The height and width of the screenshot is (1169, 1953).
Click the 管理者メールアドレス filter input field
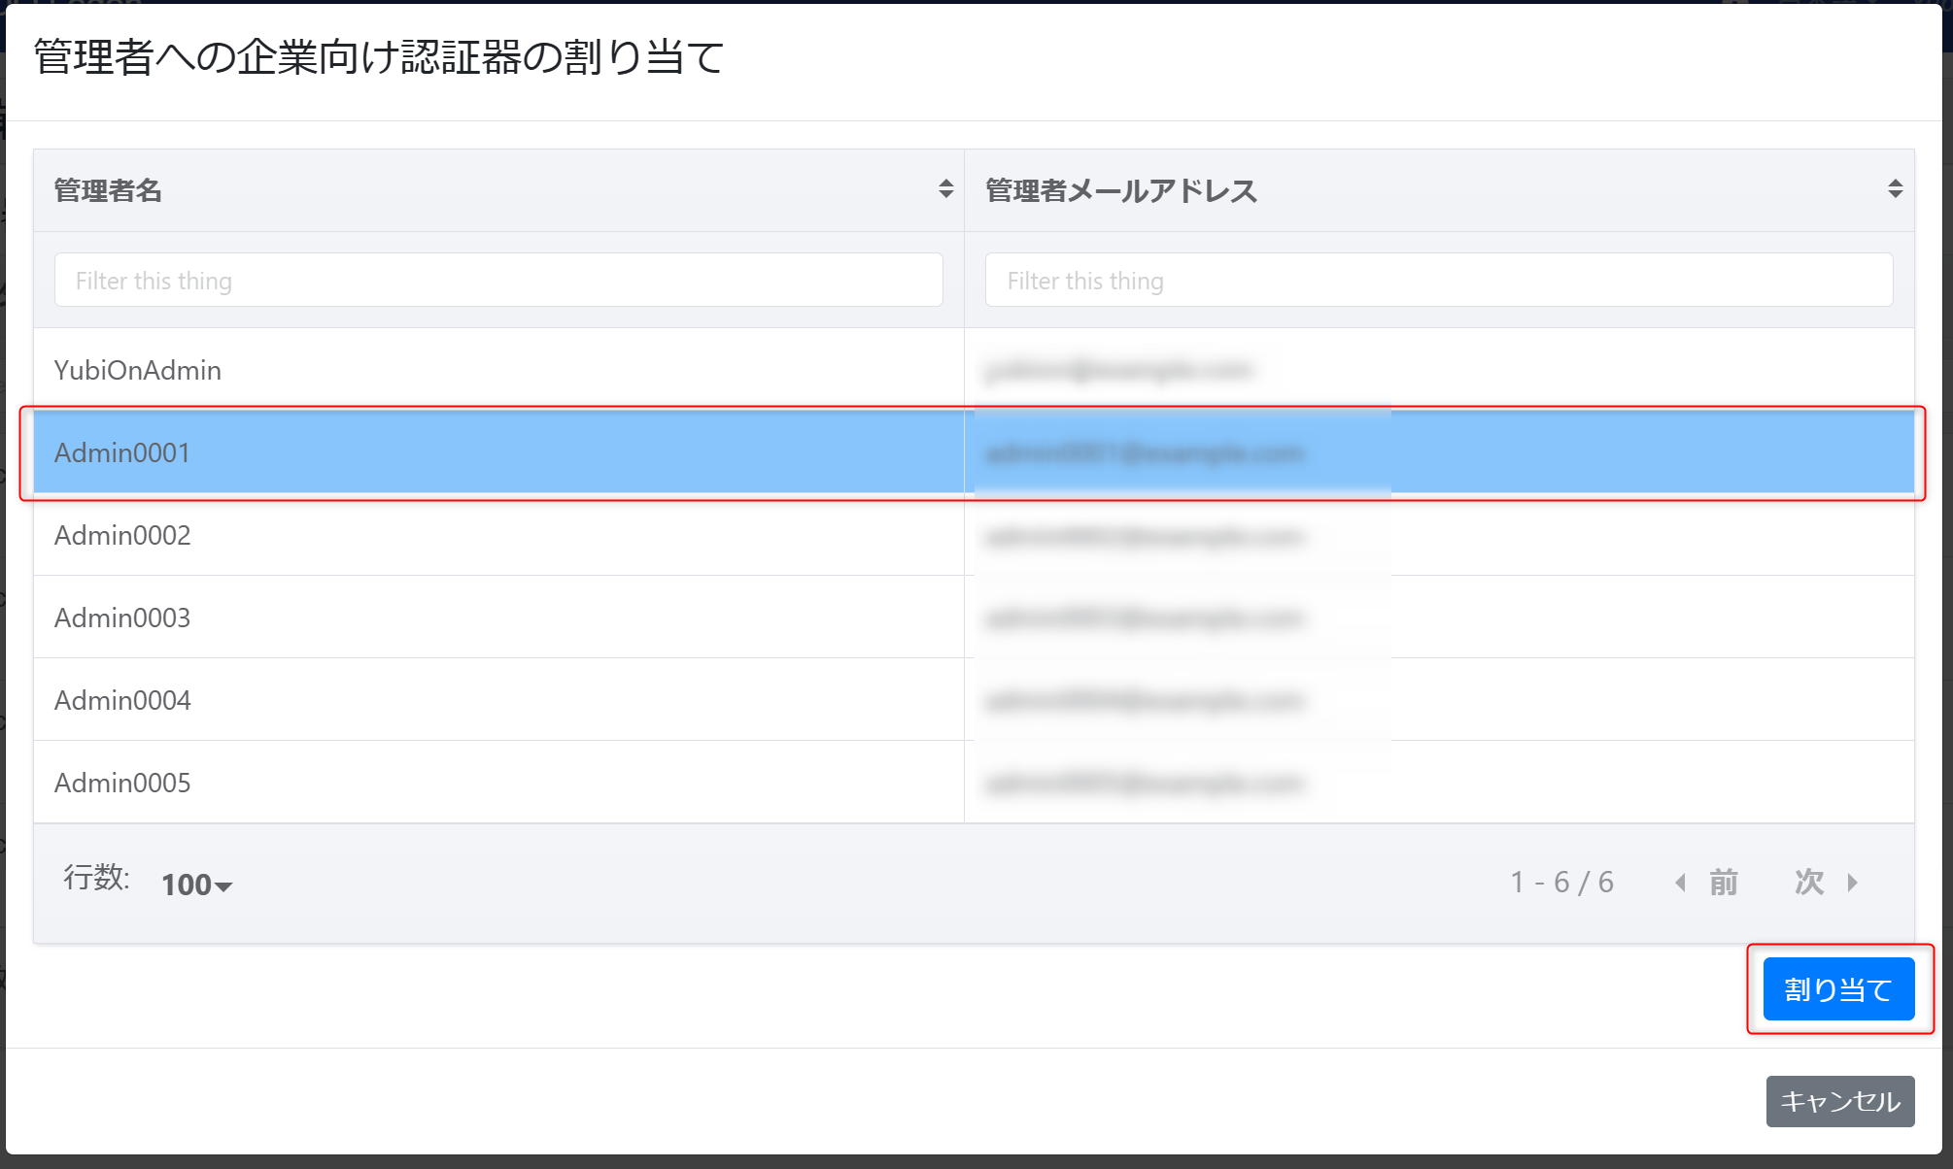pos(1438,281)
